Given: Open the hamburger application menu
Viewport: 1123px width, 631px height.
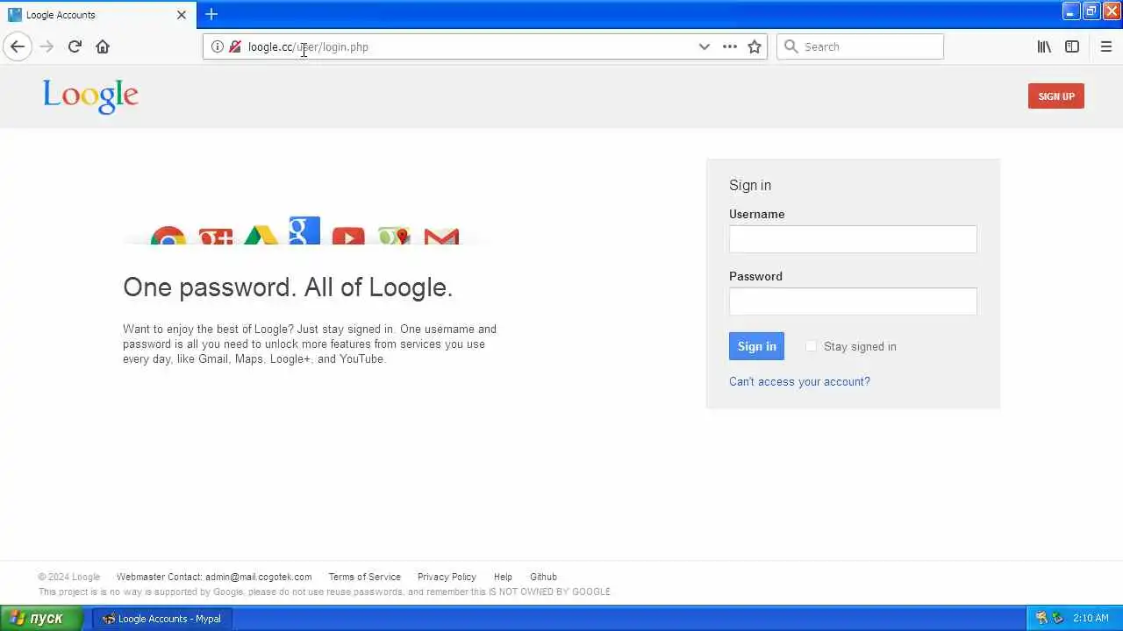Looking at the screenshot, I should coord(1106,46).
